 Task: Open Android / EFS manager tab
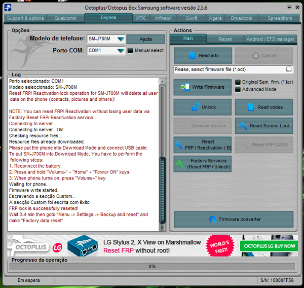tap(270, 39)
